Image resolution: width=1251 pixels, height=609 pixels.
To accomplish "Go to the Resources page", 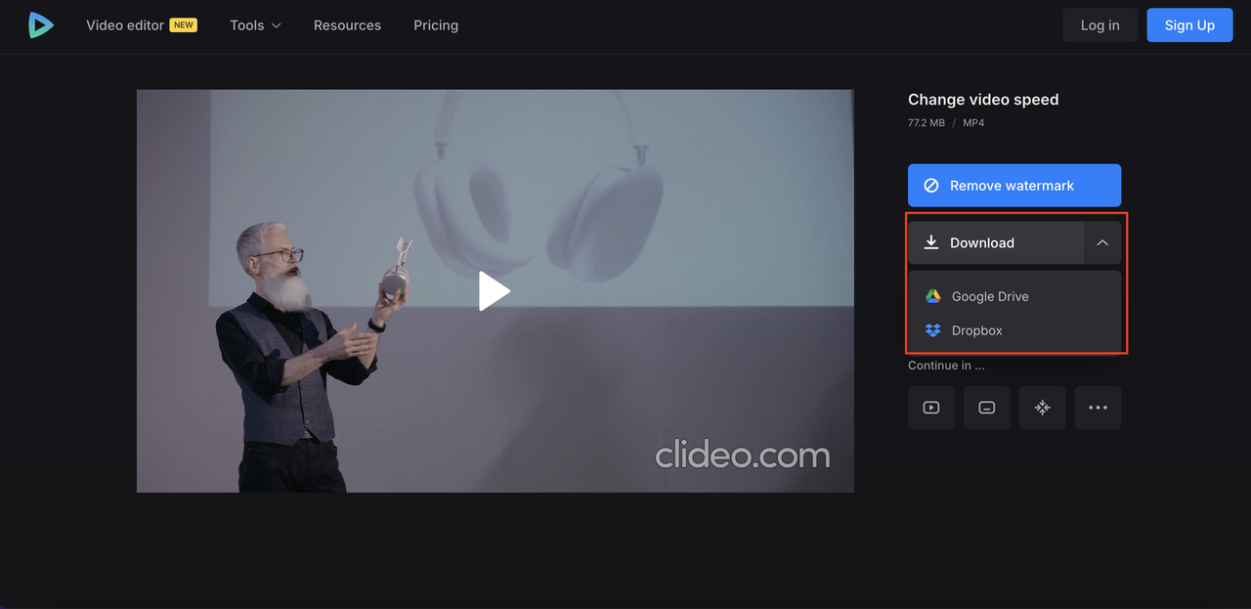I will point(347,25).
